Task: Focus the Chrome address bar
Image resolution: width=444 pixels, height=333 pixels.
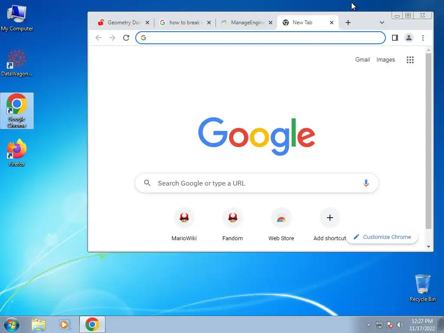Action: point(261,38)
